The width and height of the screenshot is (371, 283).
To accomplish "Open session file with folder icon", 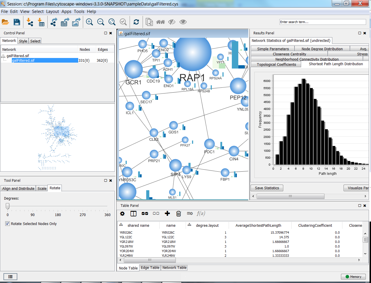I will 5,22.
